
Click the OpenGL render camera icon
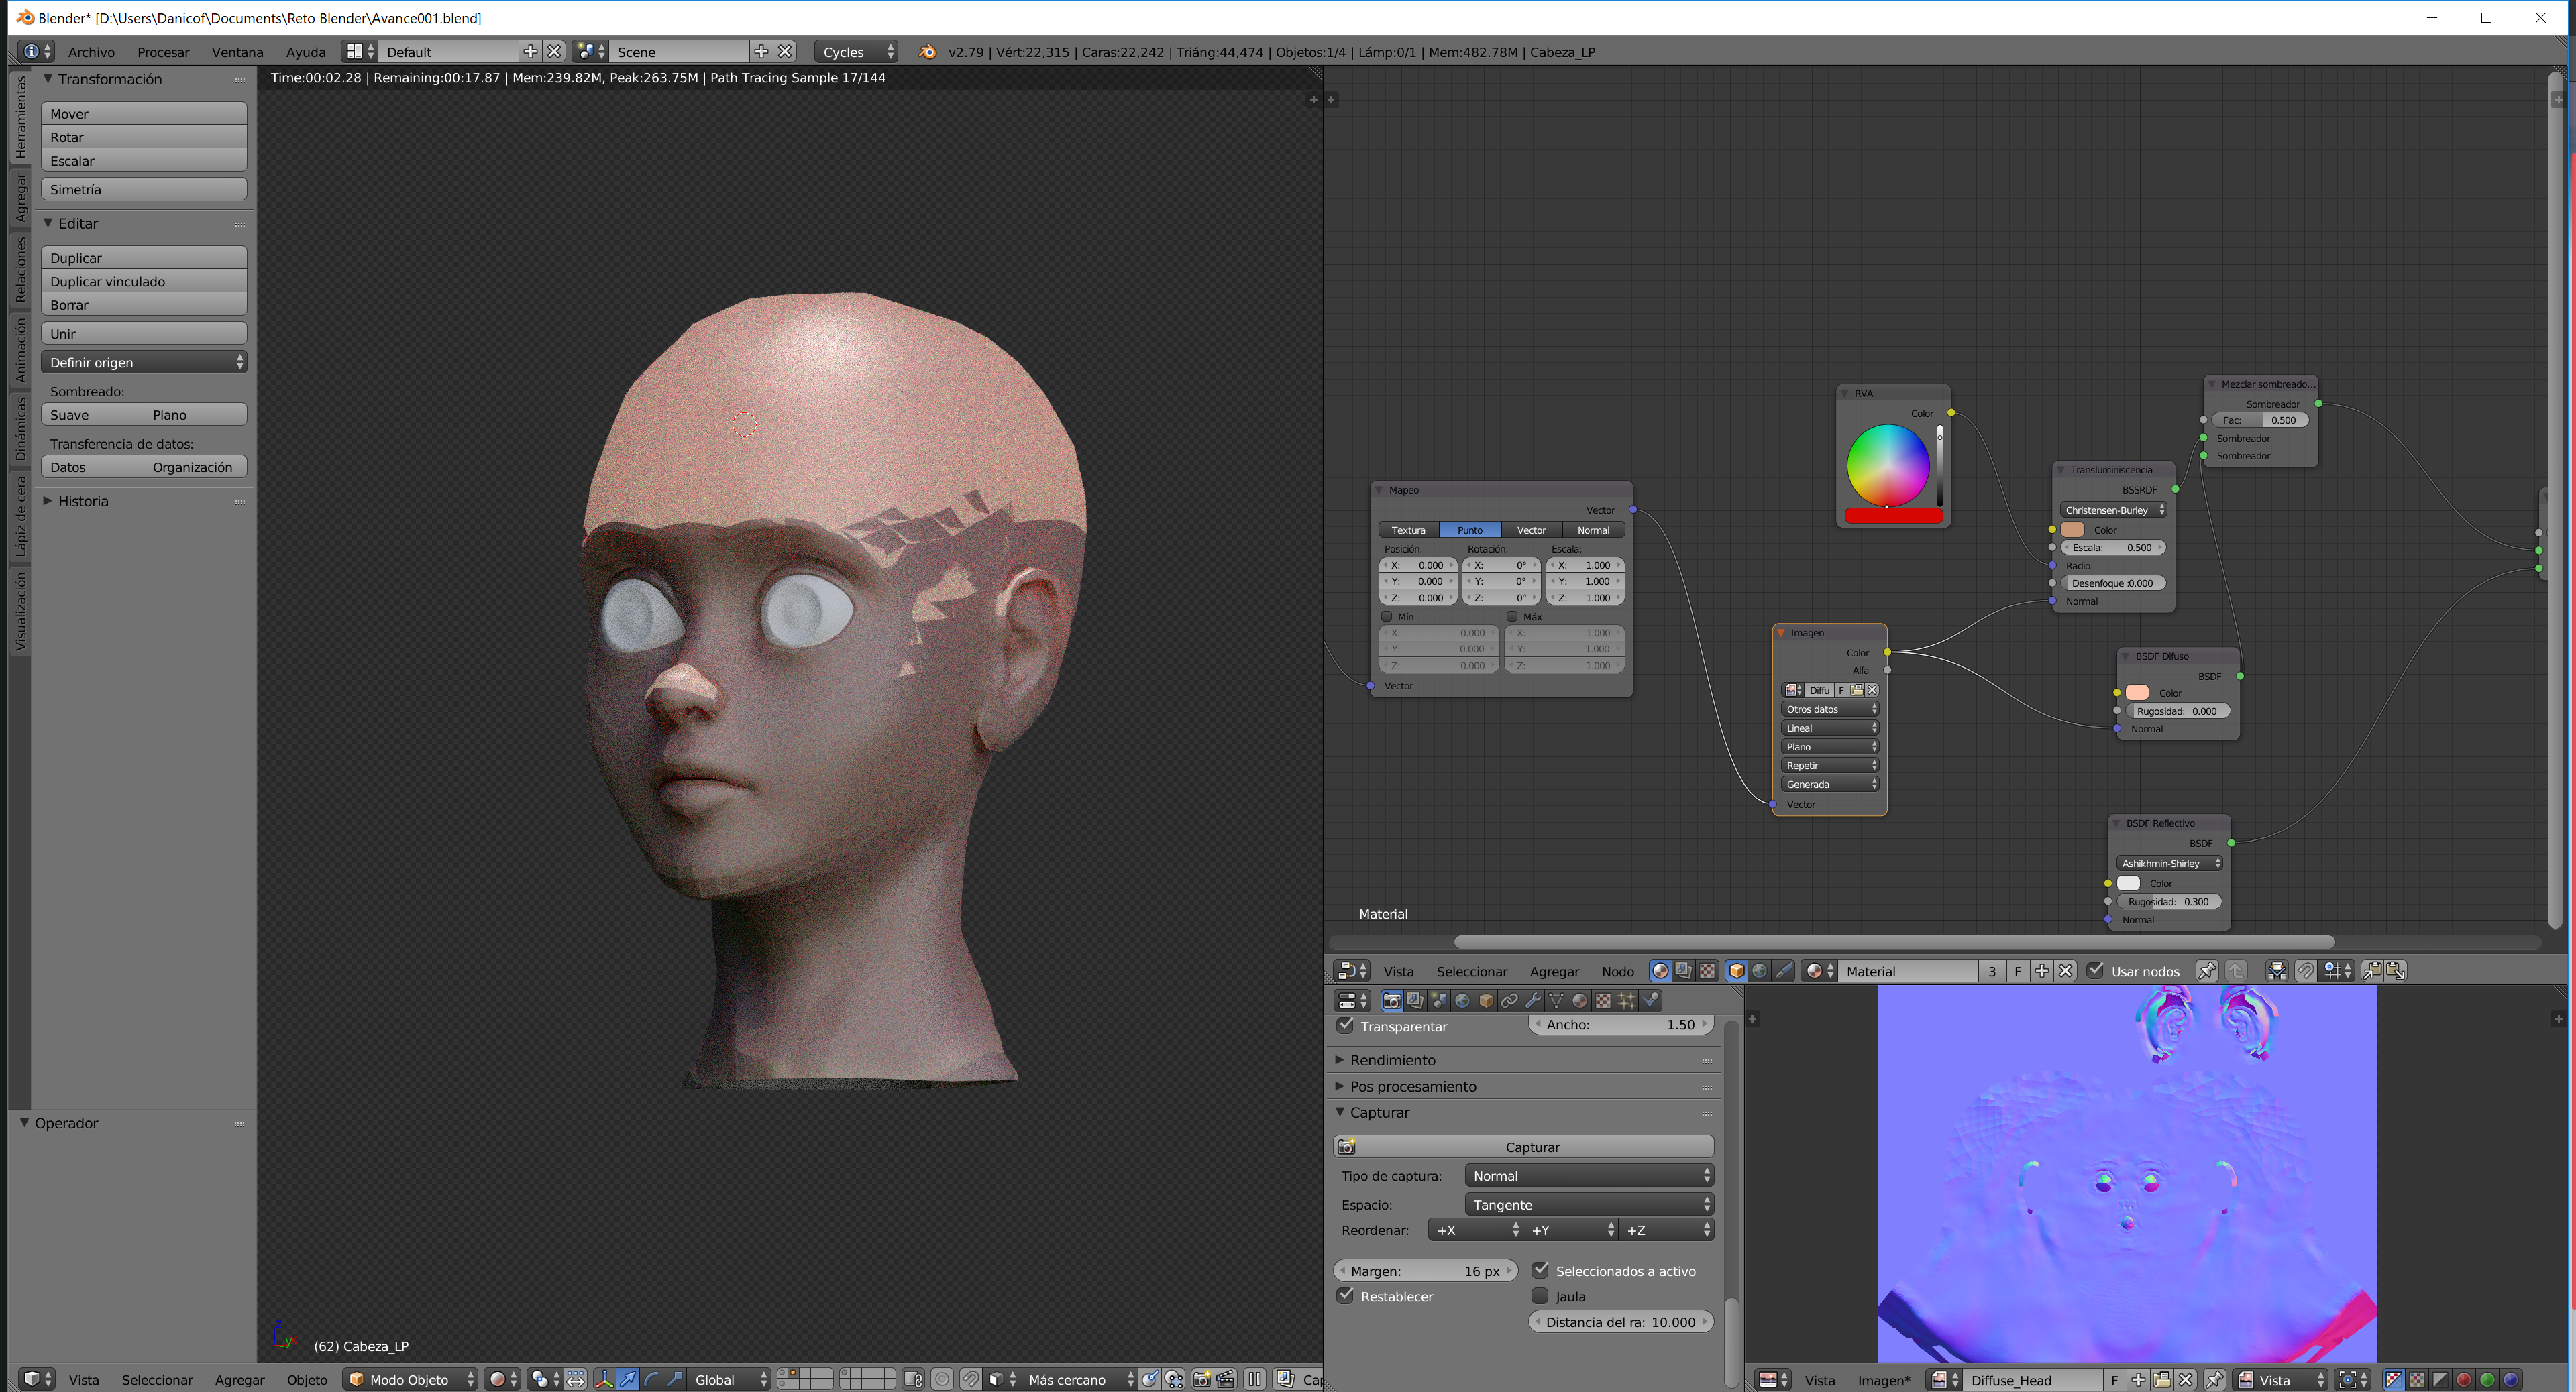pyautogui.click(x=1202, y=1379)
